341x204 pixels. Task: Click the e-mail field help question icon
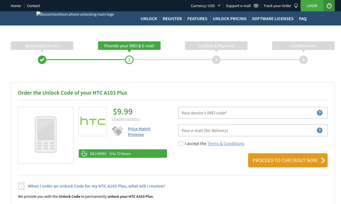coord(320,130)
